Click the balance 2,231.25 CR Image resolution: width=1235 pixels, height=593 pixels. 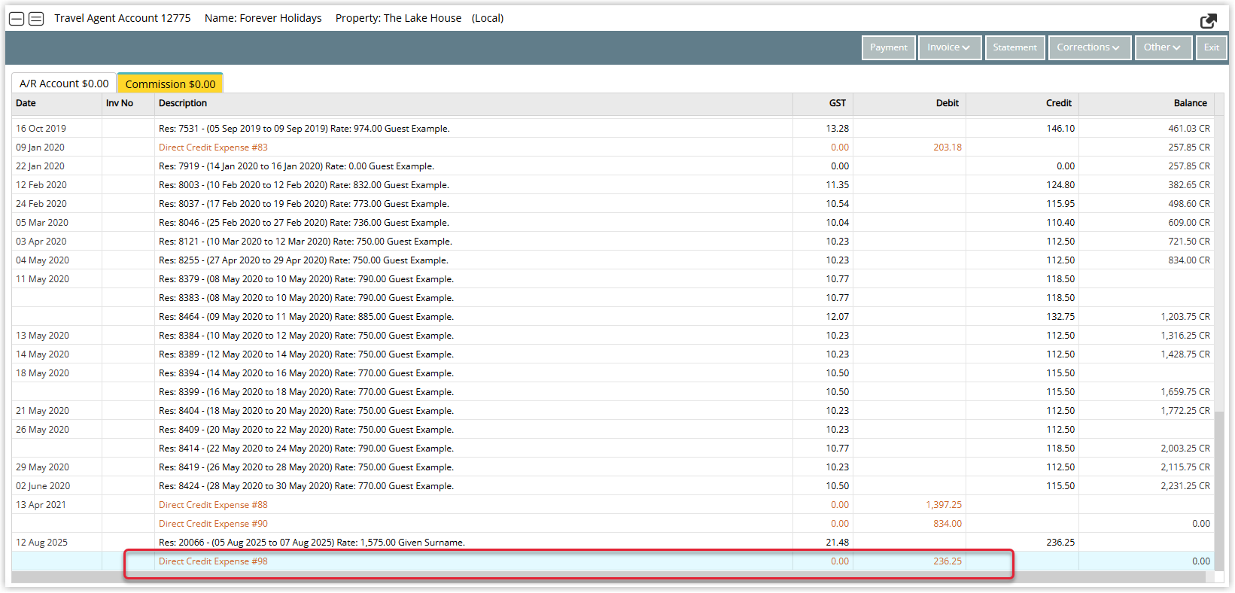point(1185,486)
